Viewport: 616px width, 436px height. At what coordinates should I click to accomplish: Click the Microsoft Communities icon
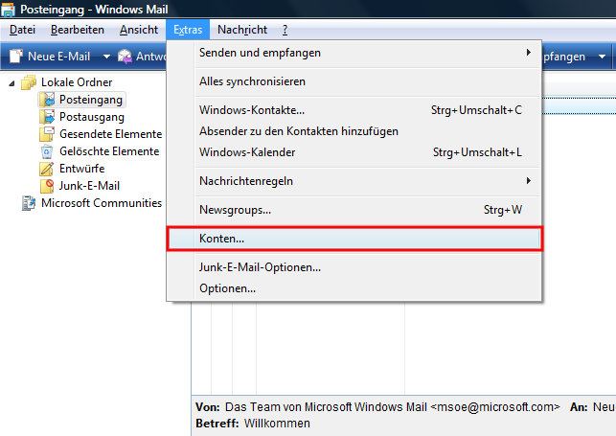[29, 203]
